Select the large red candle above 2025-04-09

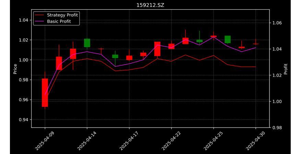[x=45, y=93]
